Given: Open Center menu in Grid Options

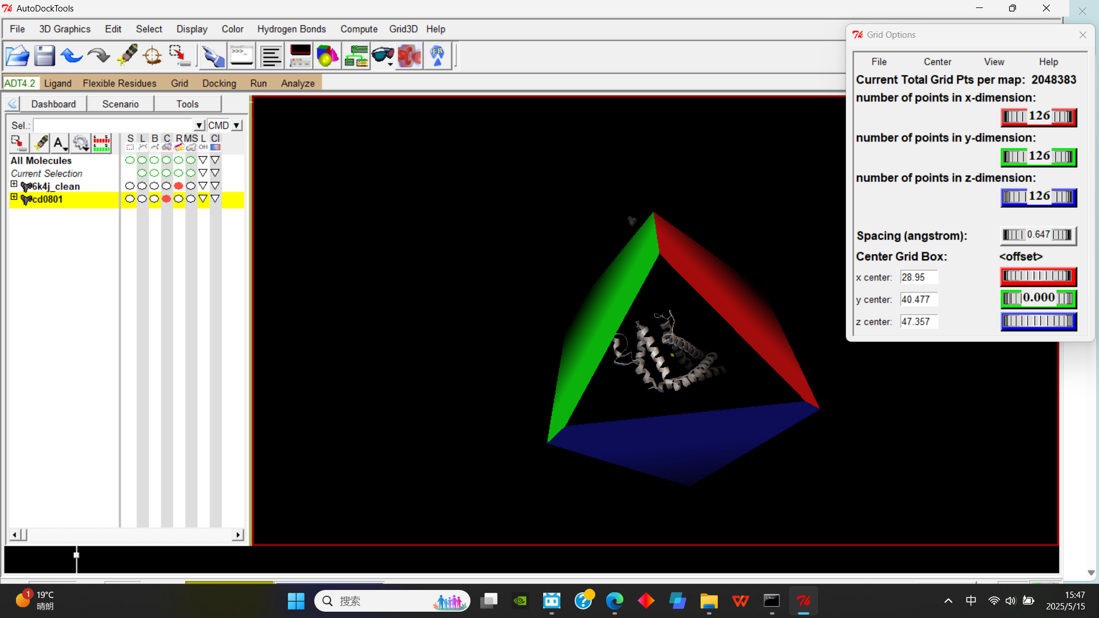Looking at the screenshot, I should pos(937,62).
